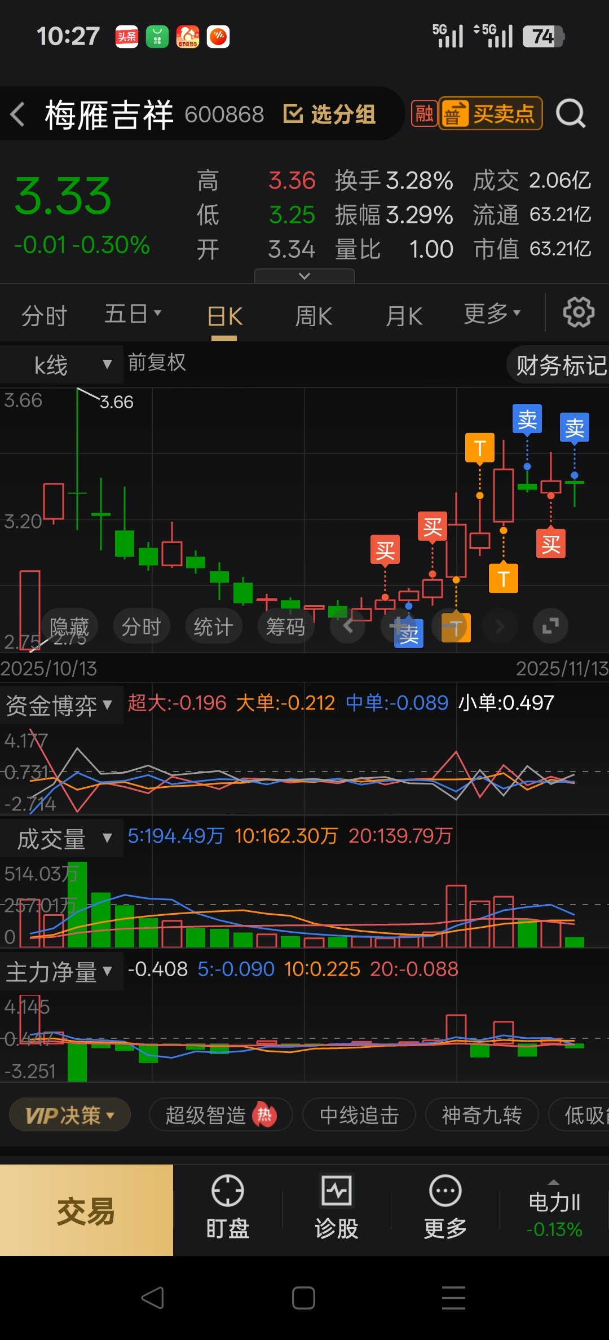
Task: Expand chart to fullscreen icon
Action: [550, 626]
